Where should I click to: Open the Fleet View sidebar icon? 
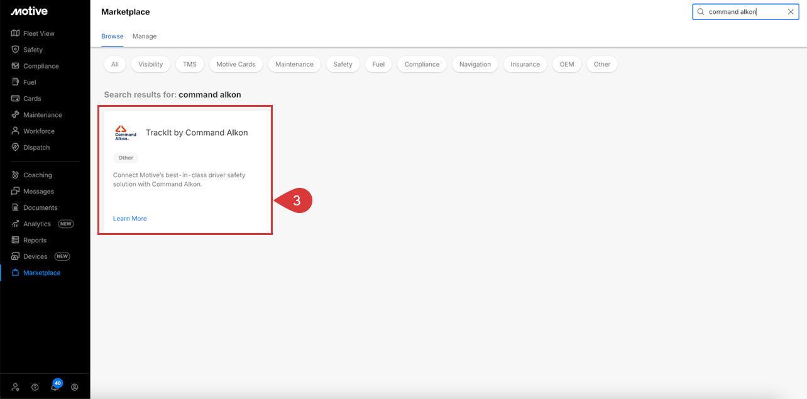(15, 33)
